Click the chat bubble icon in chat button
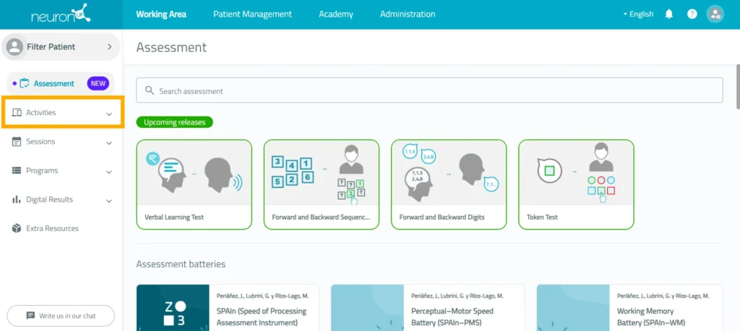Viewport: 740px width, 331px height. tap(30, 316)
